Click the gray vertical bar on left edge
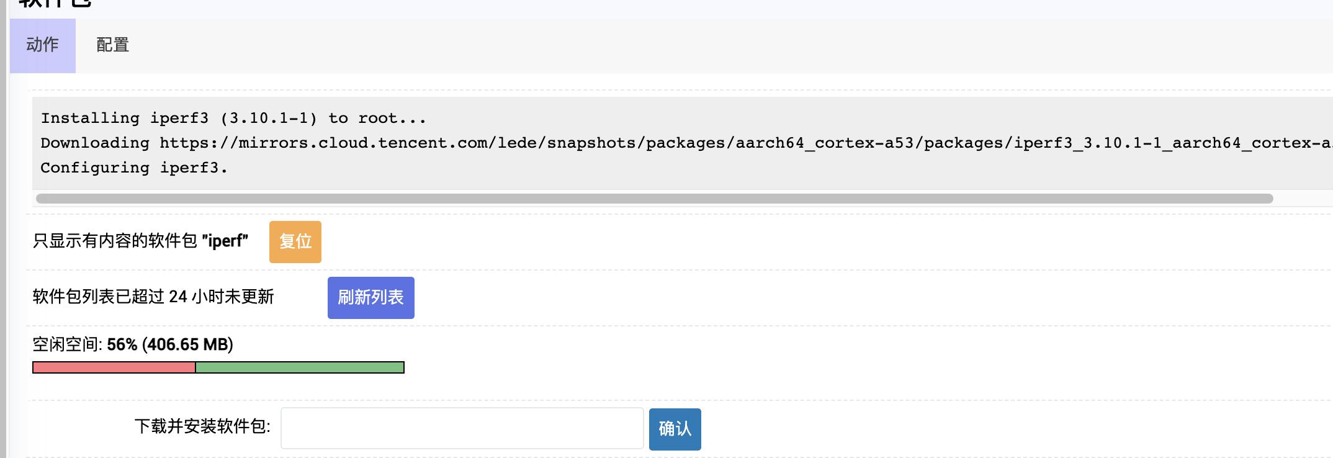Image resolution: width=1333 pixels, height=458 pixels. [3, 248]
